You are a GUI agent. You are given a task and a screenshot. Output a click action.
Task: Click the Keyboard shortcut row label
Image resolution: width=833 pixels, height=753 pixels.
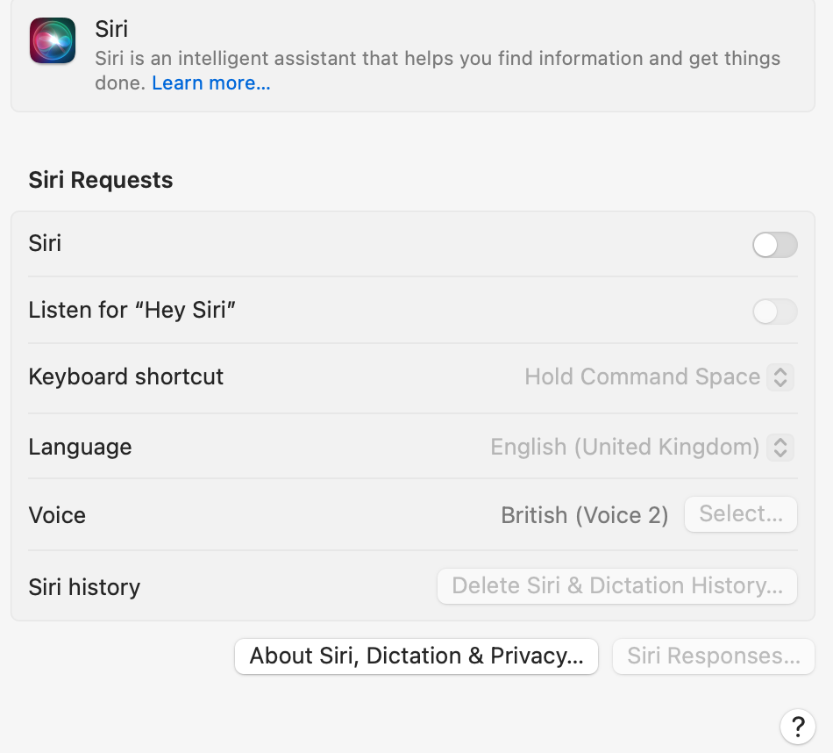[126, 377]
